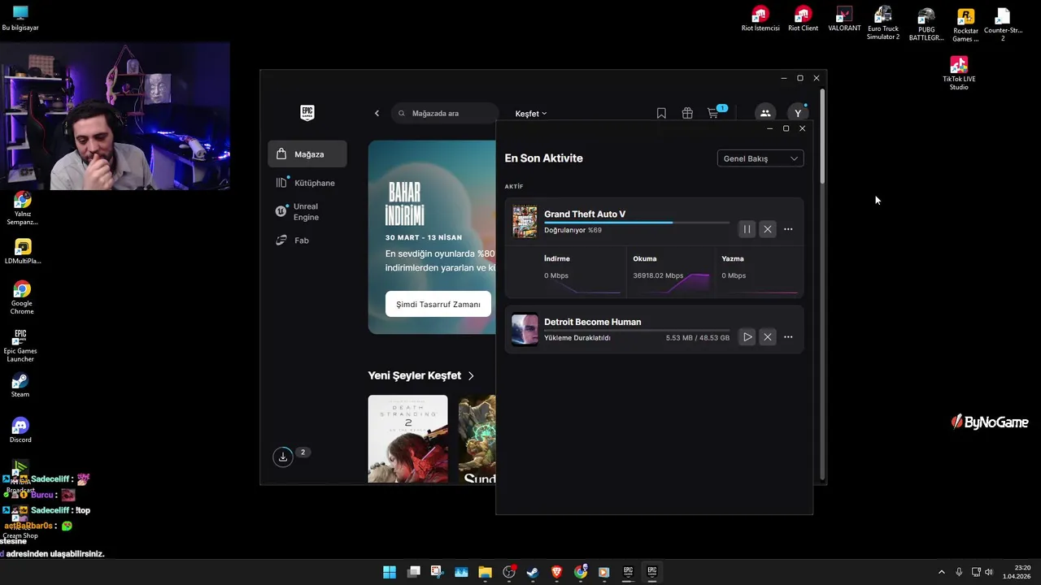Click the launcher window vertical scrollbar
The height and width of the screenshot is (585, 1041).
coord(823,136)
